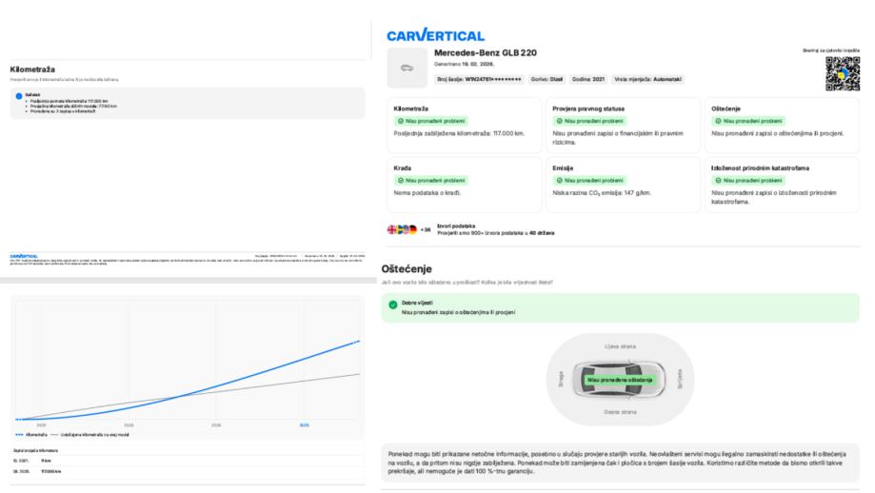Click the status badge in Krađa card
The height and width of the screenshot is (493, 875).
(x=426, y=180)
